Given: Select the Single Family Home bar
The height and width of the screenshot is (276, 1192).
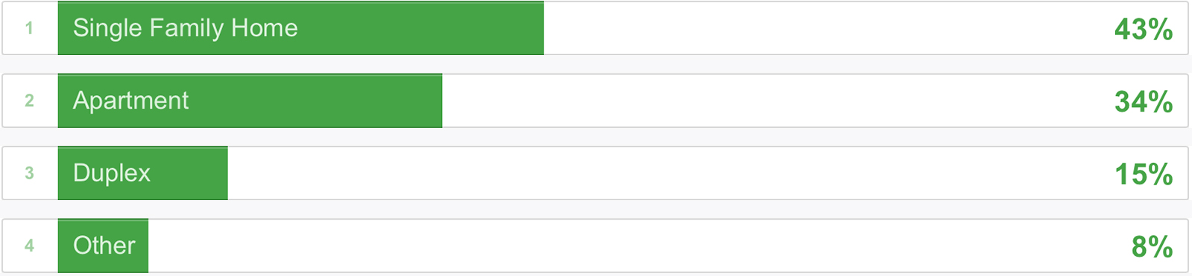Looking at the screenshot, I should pyautogui.click(x=300, y=28).
